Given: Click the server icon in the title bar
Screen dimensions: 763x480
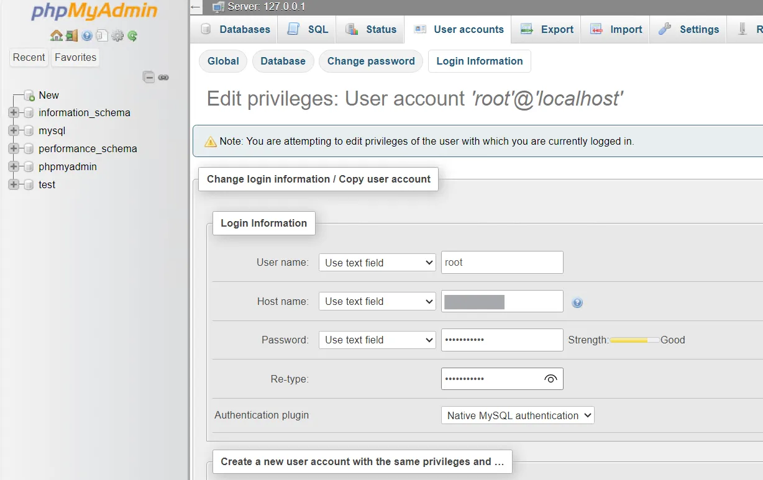Looking at the screenshot, I should coord(217,7).
